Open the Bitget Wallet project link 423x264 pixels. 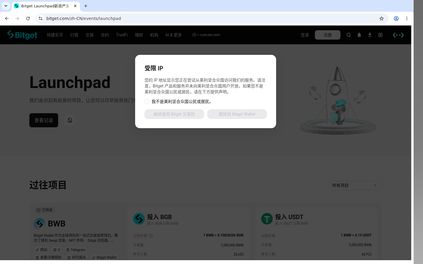[x=104, y=258]
